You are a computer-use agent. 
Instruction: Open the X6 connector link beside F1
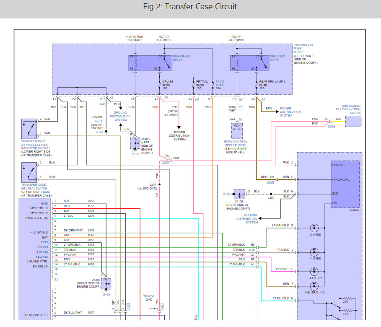tap(241, 99)
